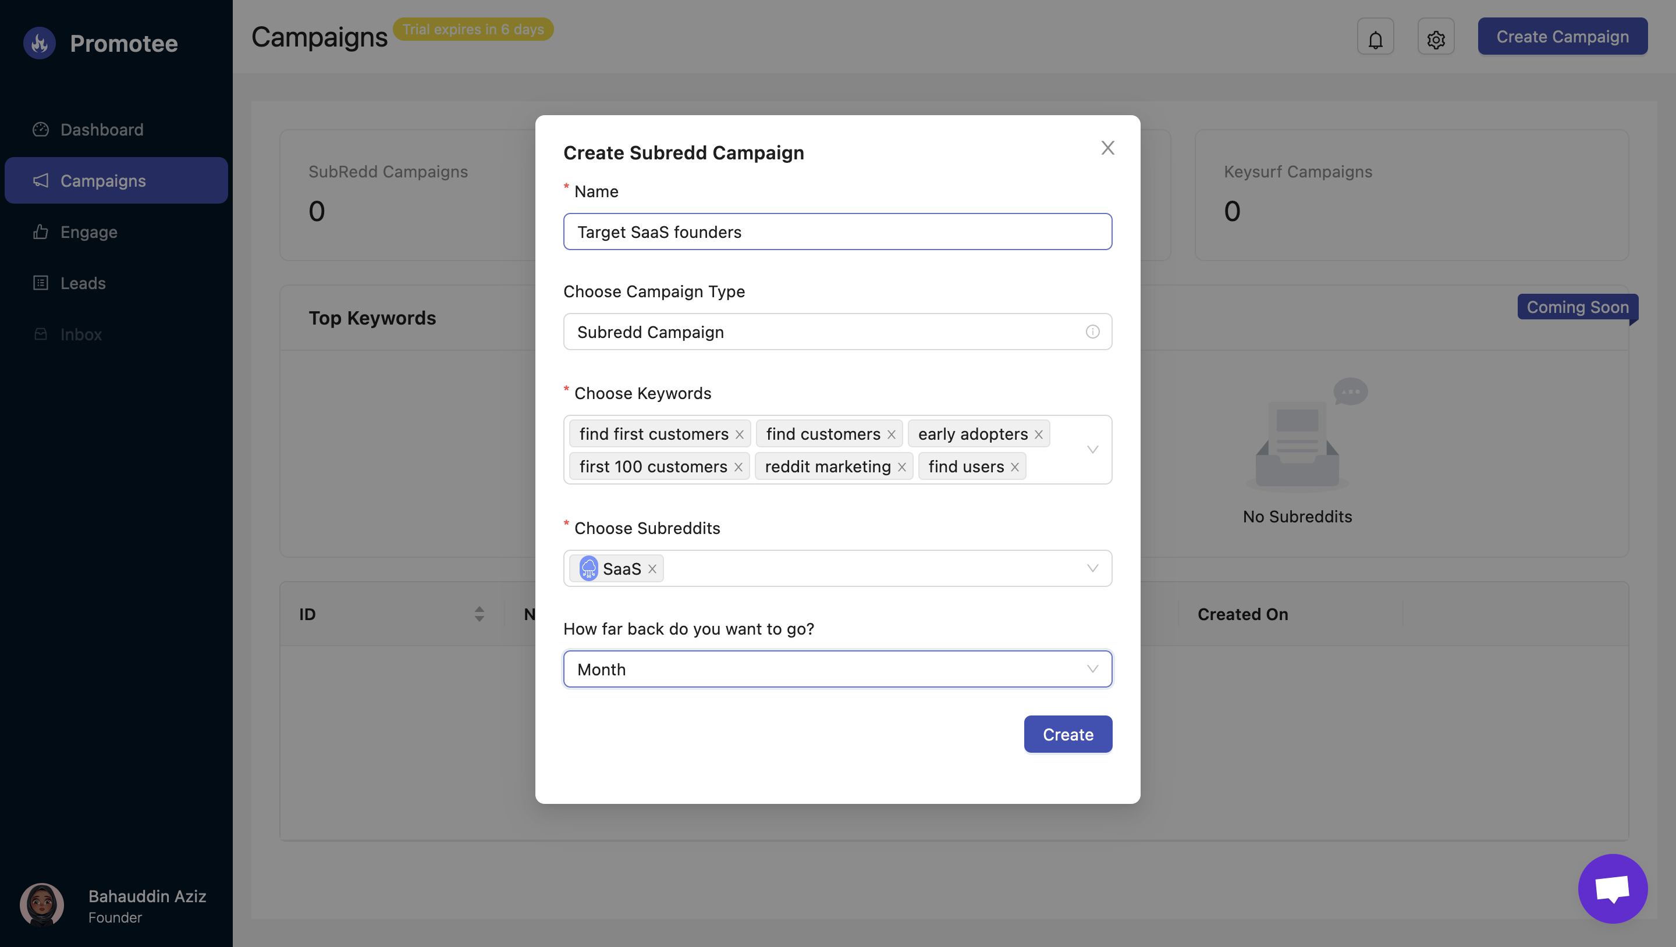
Task: Remove the 'reddit marketing' keyword tag
Action: click(902, 467)
